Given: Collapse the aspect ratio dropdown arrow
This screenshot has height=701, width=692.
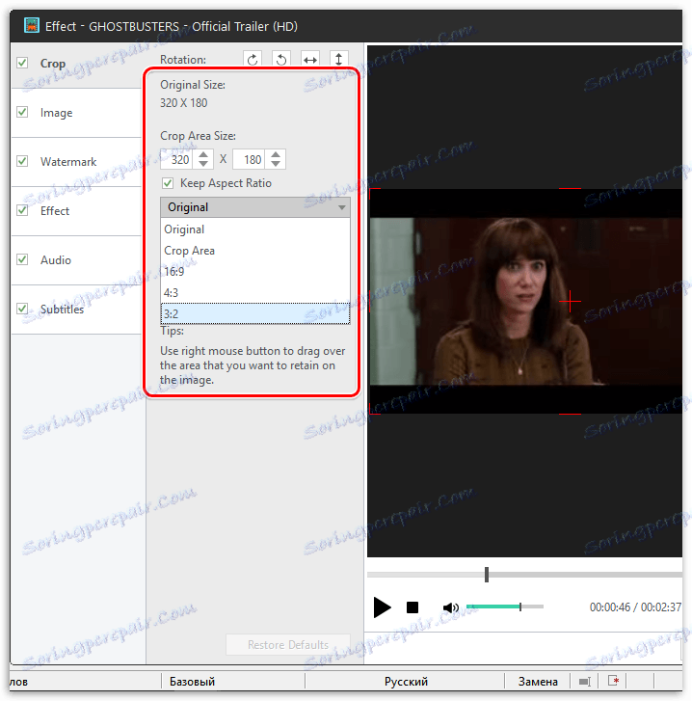Looking at the screenshot, I should point(342,207).
